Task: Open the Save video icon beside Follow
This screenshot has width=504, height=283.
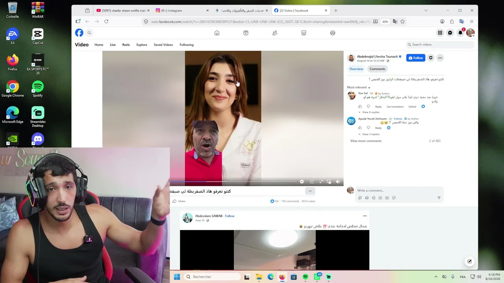Action: (431, 58)
